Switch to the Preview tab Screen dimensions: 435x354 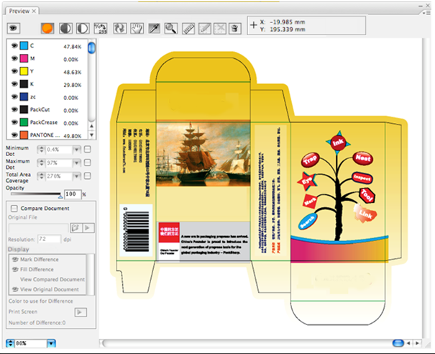click(18, 11)
